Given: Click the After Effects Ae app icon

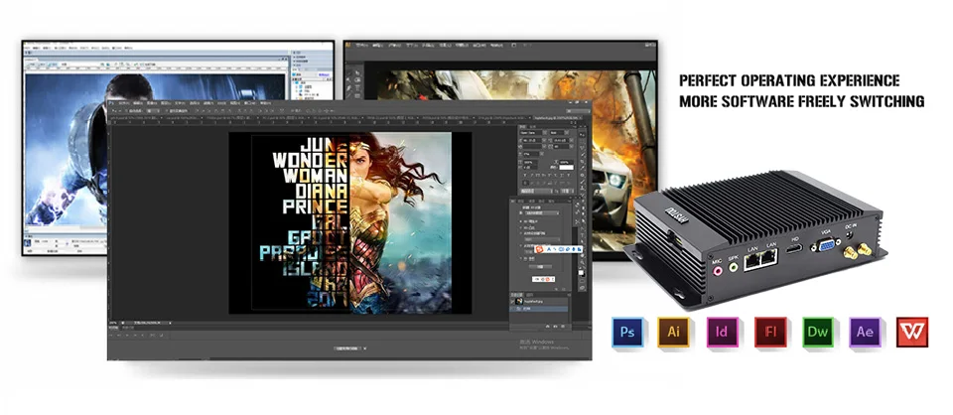Looking at the screenshot, I should [x=865, y=332].
